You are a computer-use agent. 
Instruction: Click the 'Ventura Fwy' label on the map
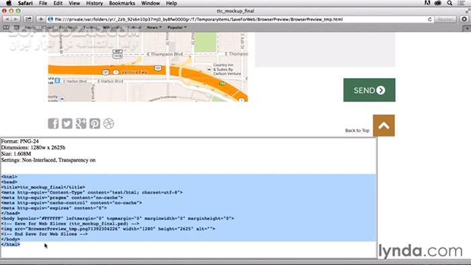click(135, 73)
